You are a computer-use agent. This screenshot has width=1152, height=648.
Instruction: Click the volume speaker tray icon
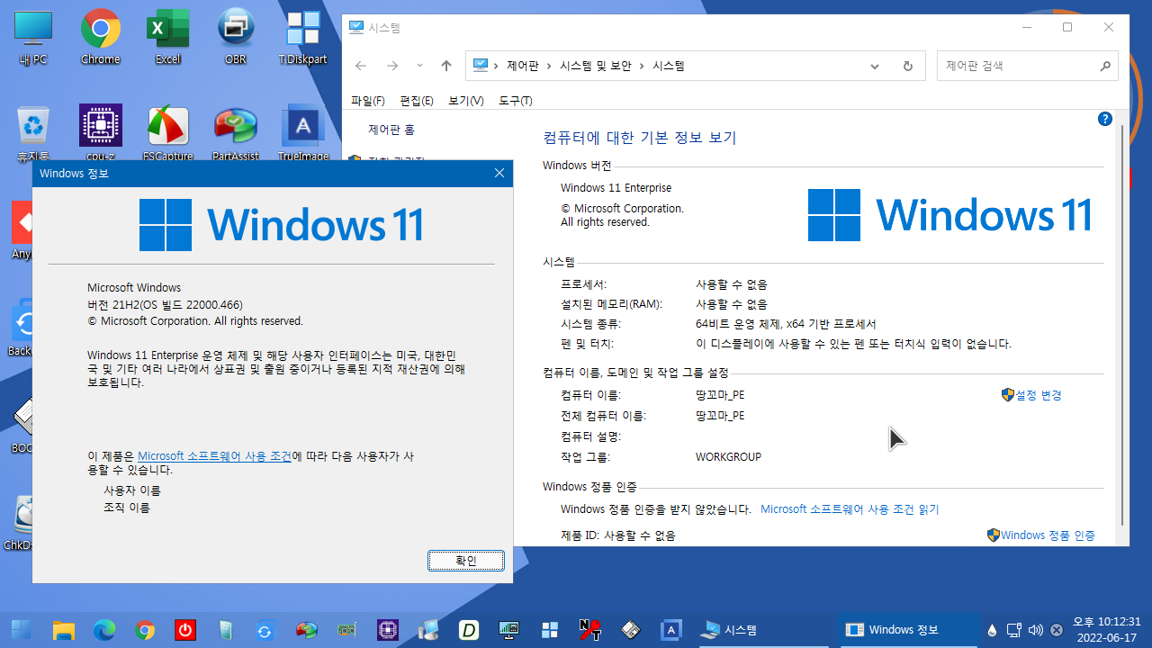1035,630
